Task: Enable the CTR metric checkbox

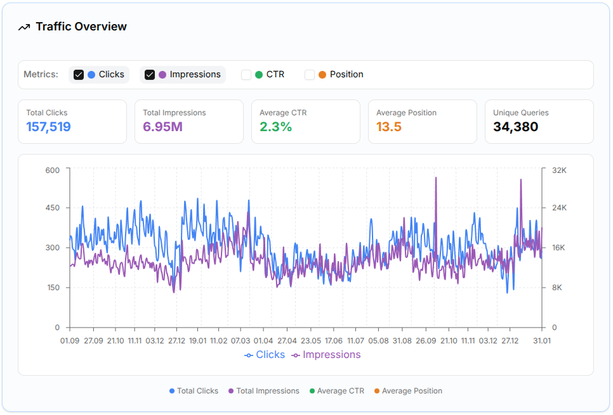Action: [247, 74]
